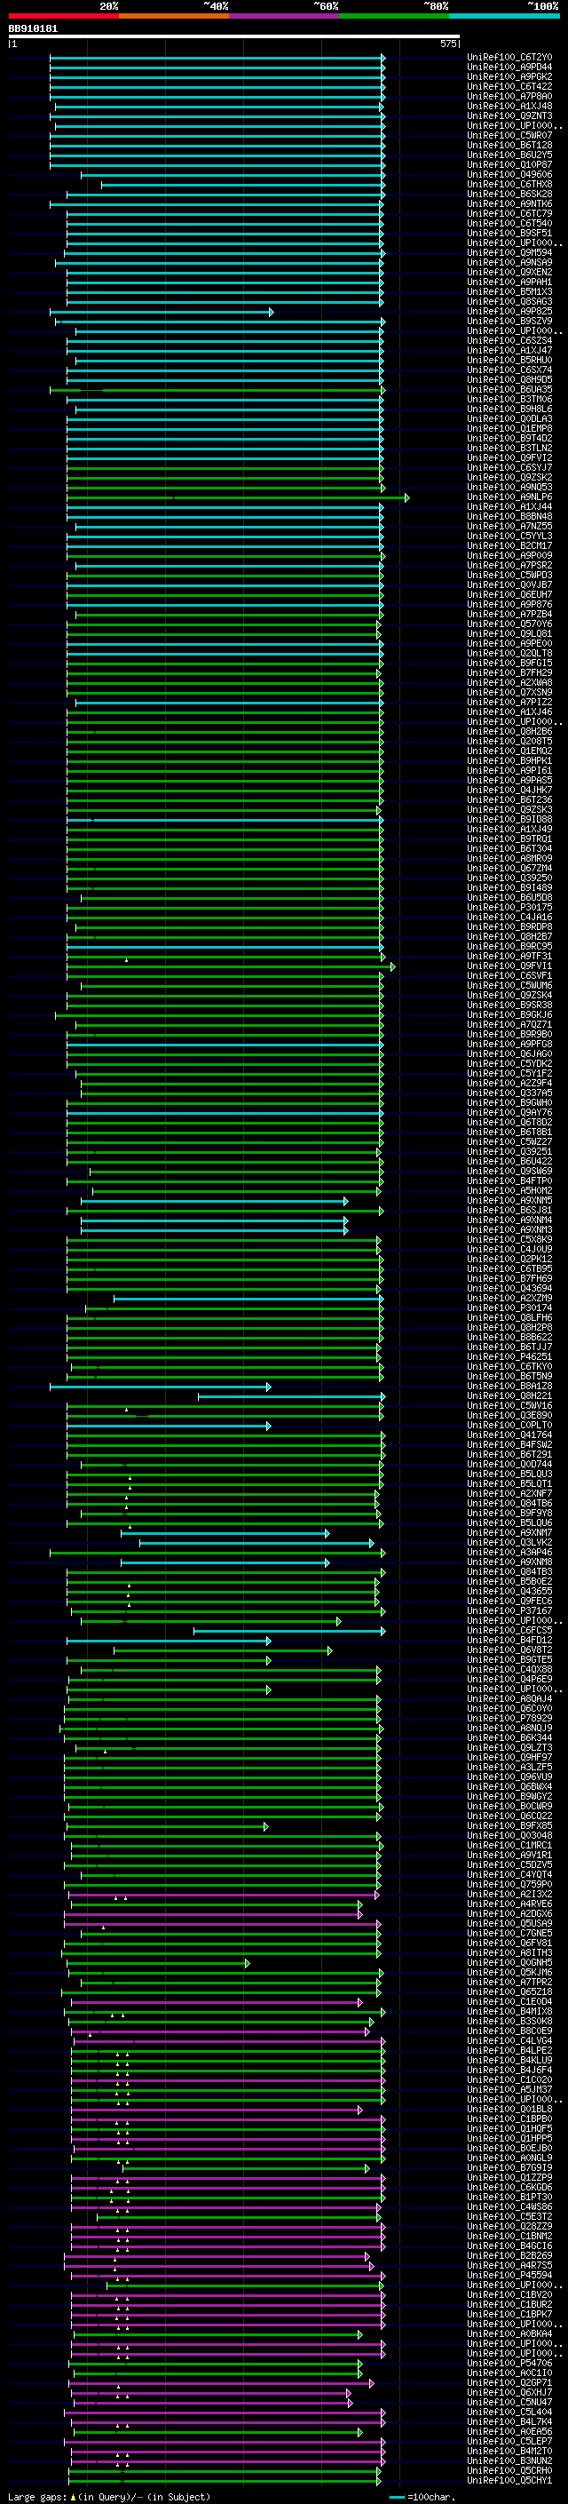Select the UniRef100_B6T128 row label

click(509, 145)
